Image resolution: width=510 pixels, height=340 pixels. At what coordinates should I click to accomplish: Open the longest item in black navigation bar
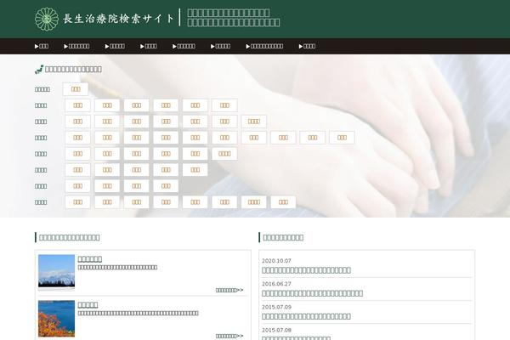pos(264,46)
